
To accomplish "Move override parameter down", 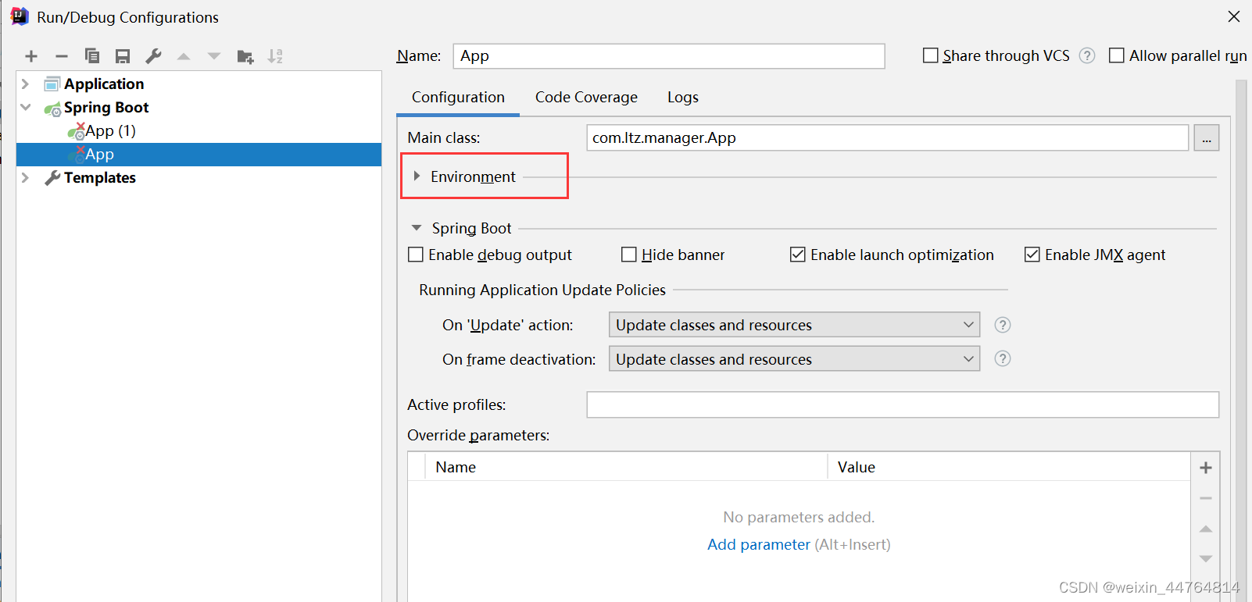I will click(1206, 558).
